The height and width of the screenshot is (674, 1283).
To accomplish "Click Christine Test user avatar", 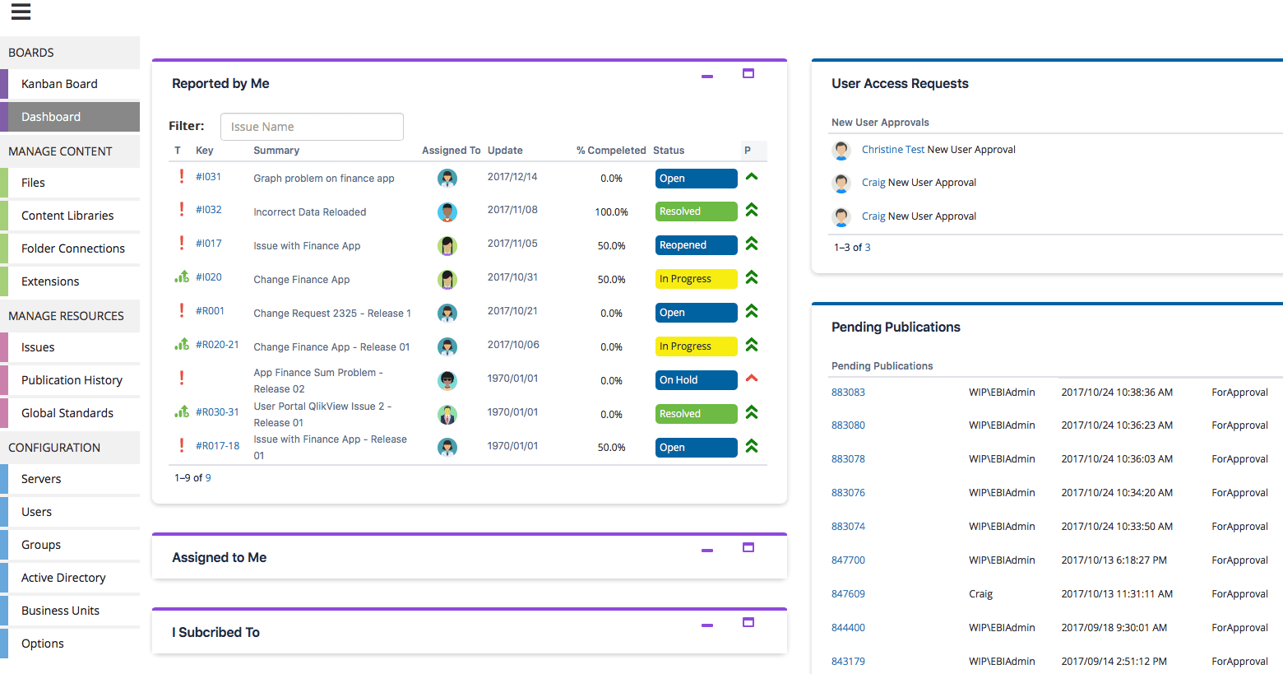I will pyautogui.click(x=841, y=150).
